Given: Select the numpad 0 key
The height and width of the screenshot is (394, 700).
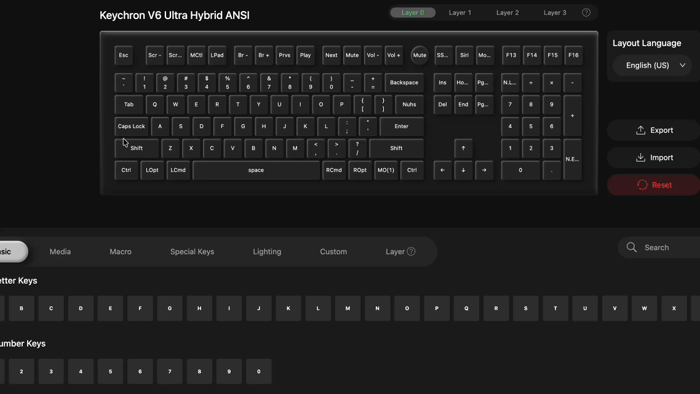Looking at the screenshot, I should (520, 170).
